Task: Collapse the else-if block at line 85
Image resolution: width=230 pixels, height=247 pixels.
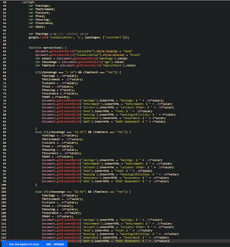Action: pyautogui.click(x=7, y=132)
